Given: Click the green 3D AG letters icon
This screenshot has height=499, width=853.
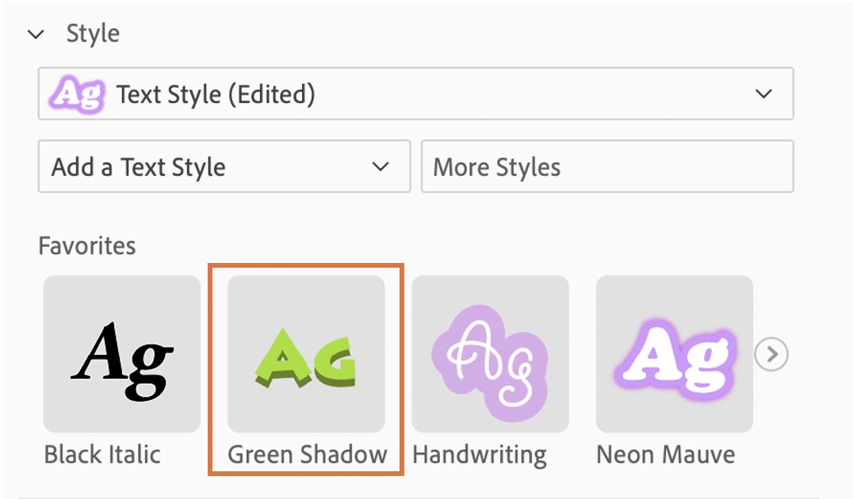Looking at the screenshot, I should coord(306,360).
